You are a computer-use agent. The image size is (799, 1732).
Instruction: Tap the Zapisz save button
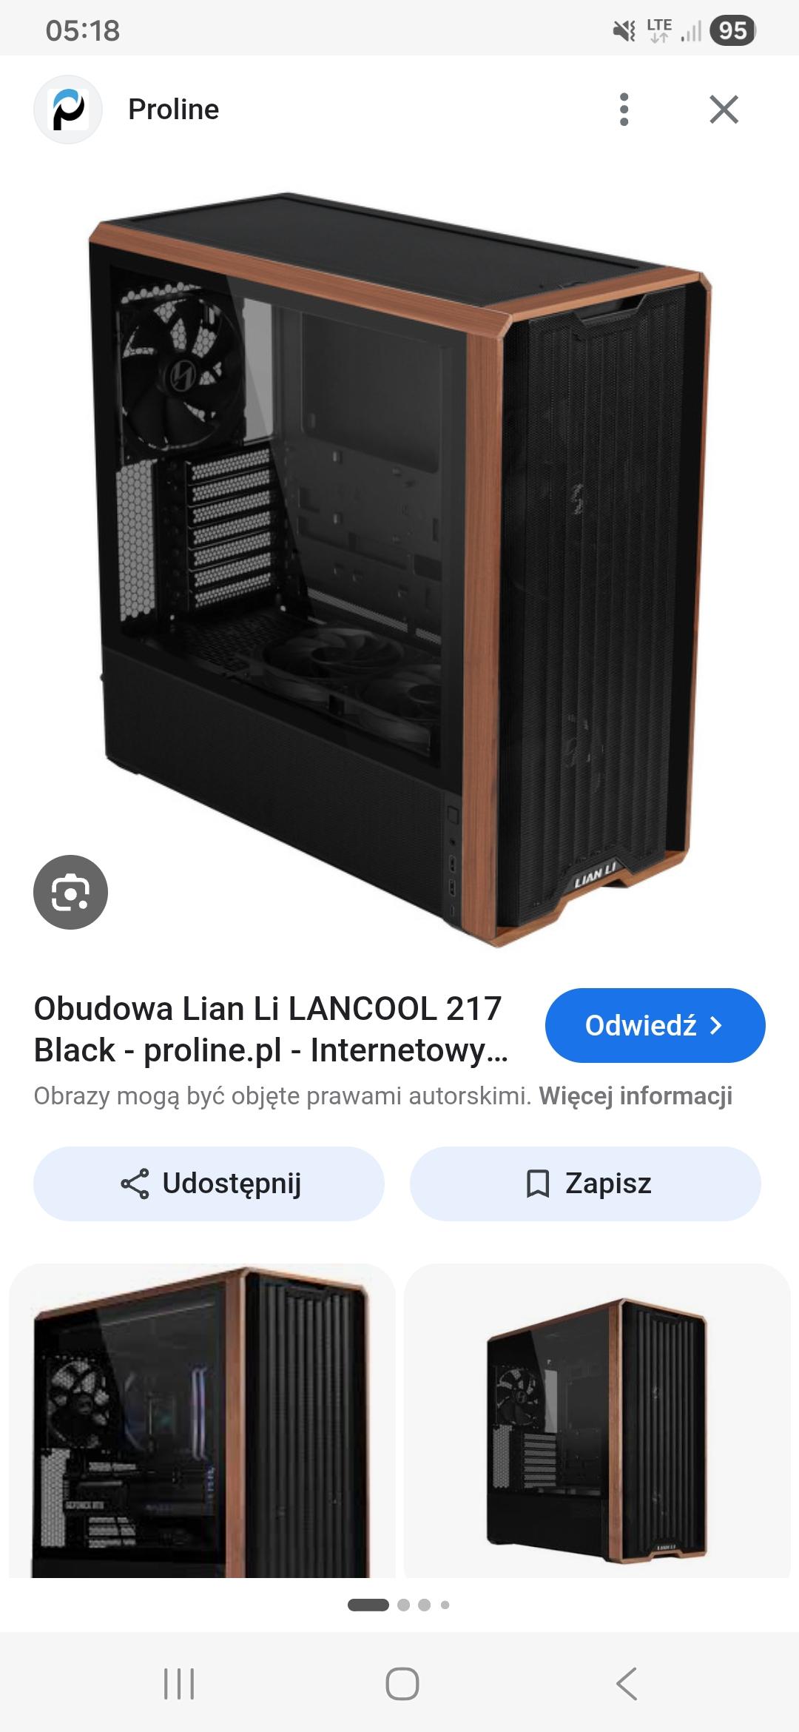tap(585, 1184)
